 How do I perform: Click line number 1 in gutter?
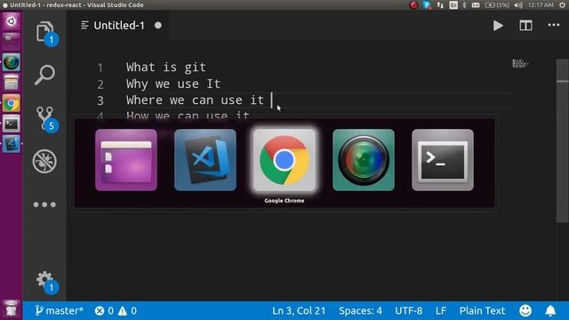tap(100, 68)
